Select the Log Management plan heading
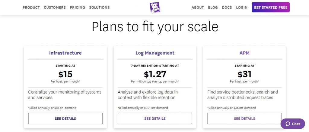This screenshot has width=309, height=132. point(155,53)
